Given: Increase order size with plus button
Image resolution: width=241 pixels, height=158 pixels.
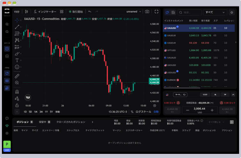Looking at the screenshot, I should [x=212, y=110].
